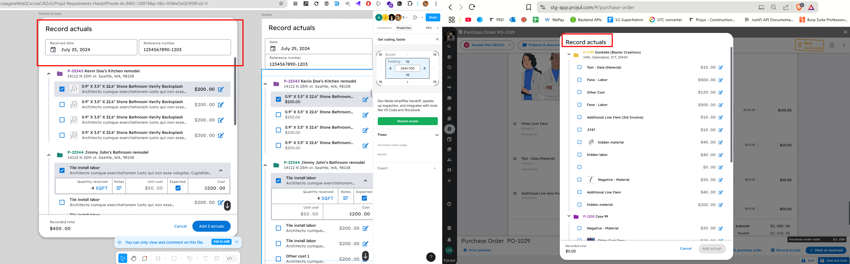Switch to the Comments tab in Figma
The height and width of the screenshot is (264, 850).
pos(384,28)
